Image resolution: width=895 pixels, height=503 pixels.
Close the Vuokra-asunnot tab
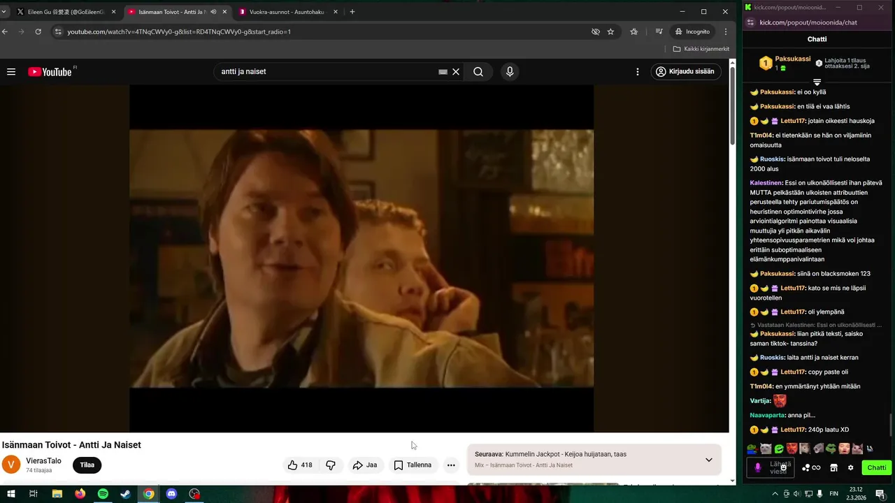point(336,12)
